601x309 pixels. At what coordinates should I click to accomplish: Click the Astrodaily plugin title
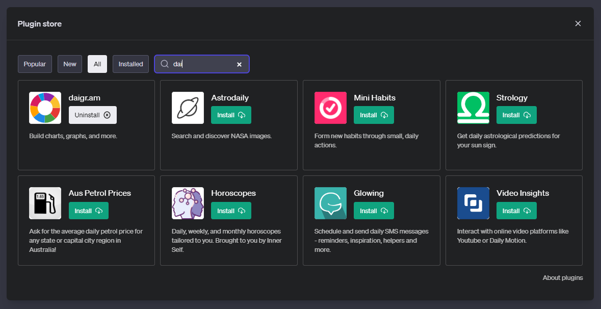tap(230, 98)
